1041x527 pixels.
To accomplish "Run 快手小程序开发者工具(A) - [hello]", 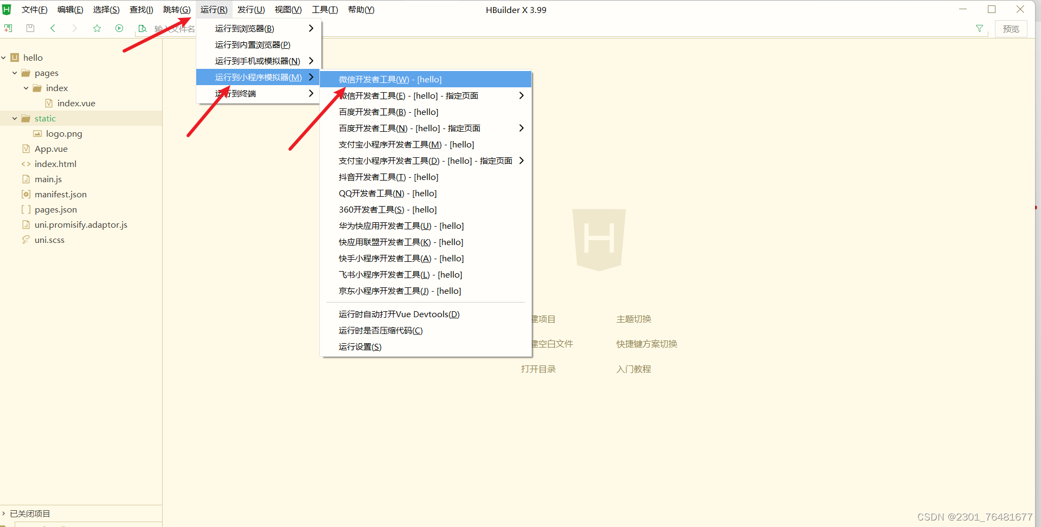I will pyautogui.click(x=426, y=258).
